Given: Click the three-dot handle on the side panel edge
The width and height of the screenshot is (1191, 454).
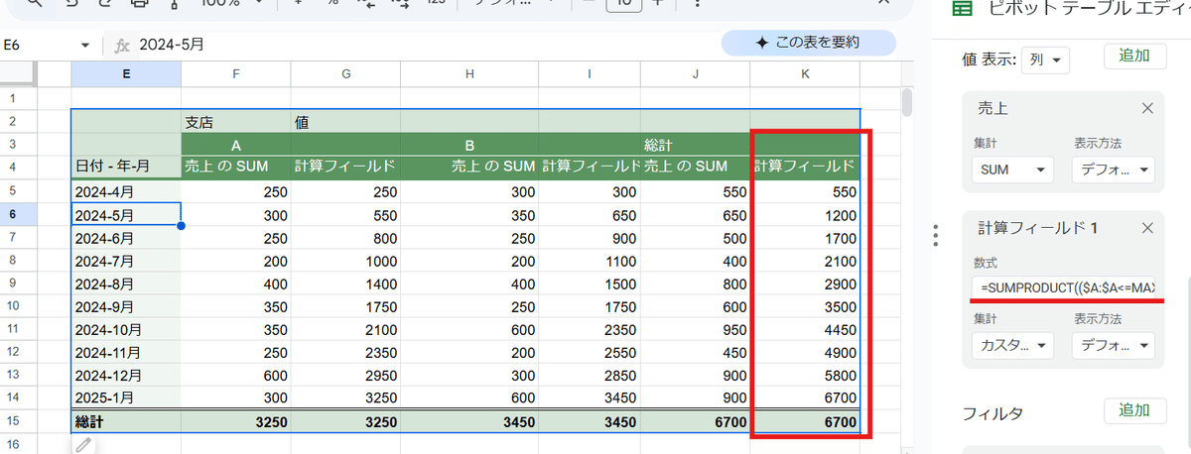Looking at the screenshot, I should 937,235.
